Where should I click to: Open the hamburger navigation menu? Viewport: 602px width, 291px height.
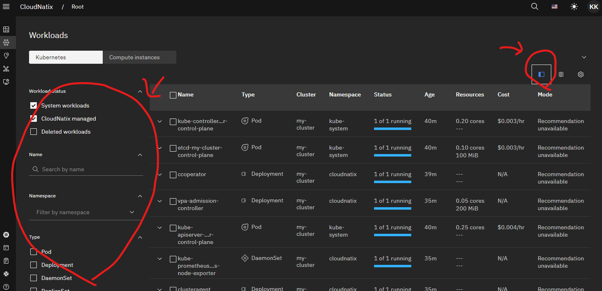[x=6, y=7]
